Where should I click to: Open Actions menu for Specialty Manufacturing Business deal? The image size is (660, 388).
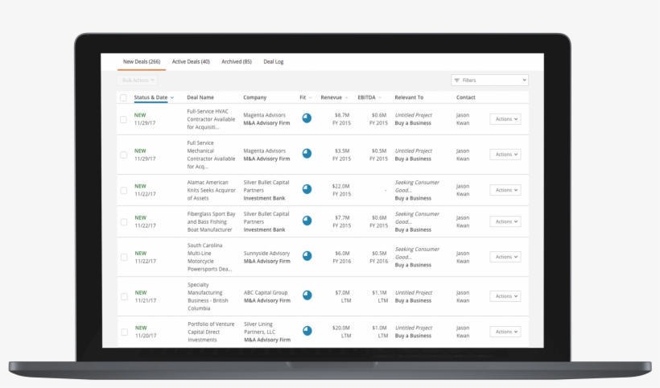coord(505,296)
